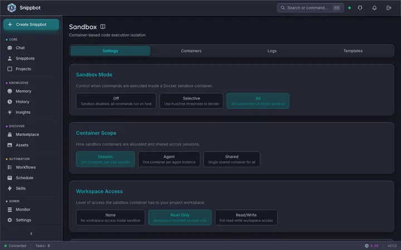Choose Shared container scope

232,159
